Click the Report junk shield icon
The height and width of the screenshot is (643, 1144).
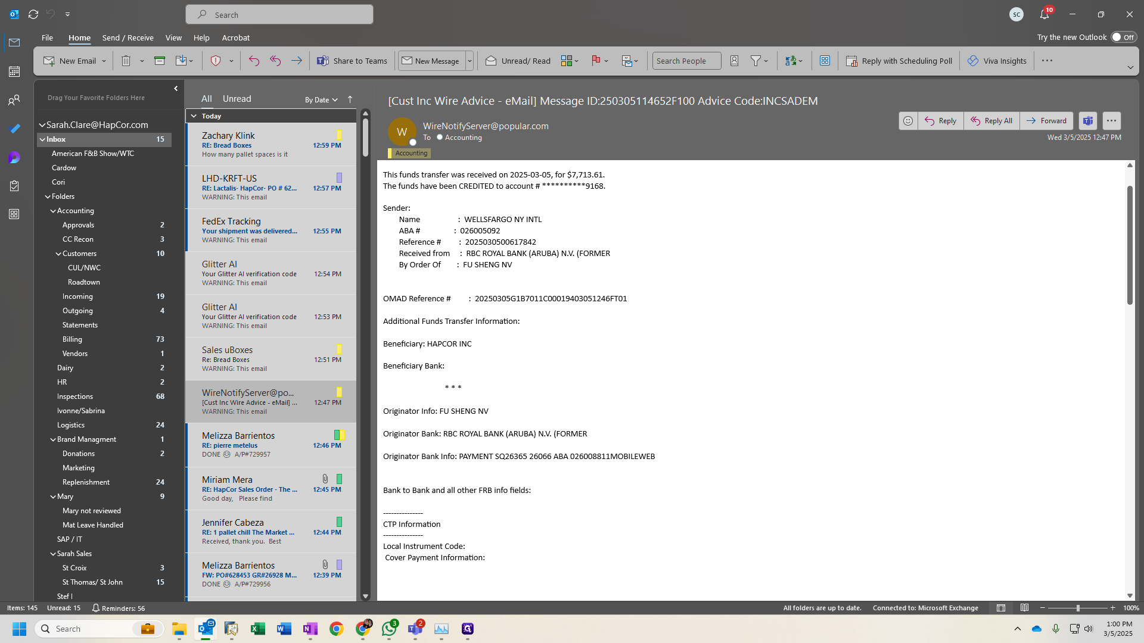click(x=216, y=61)
